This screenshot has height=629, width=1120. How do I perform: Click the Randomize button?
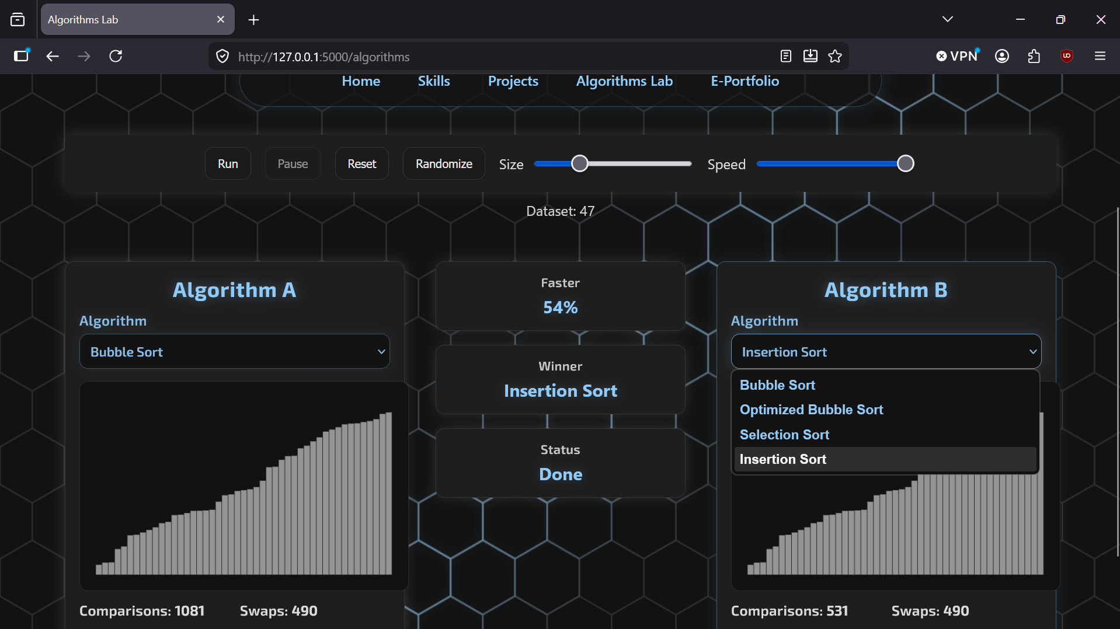click(444, 163)
